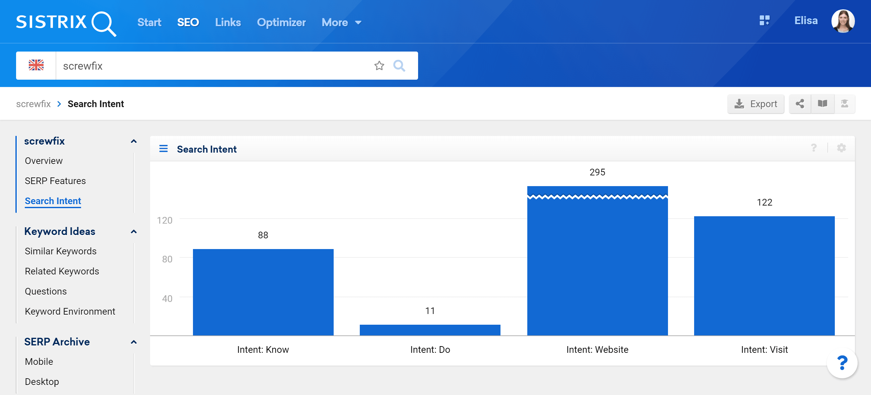This screenshot has height=395, width=871.
Task: Open the Optimizer section
Action: (281, 22)
